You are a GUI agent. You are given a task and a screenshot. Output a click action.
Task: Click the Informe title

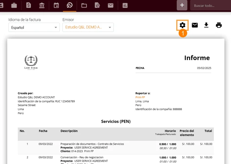point(197,58)
